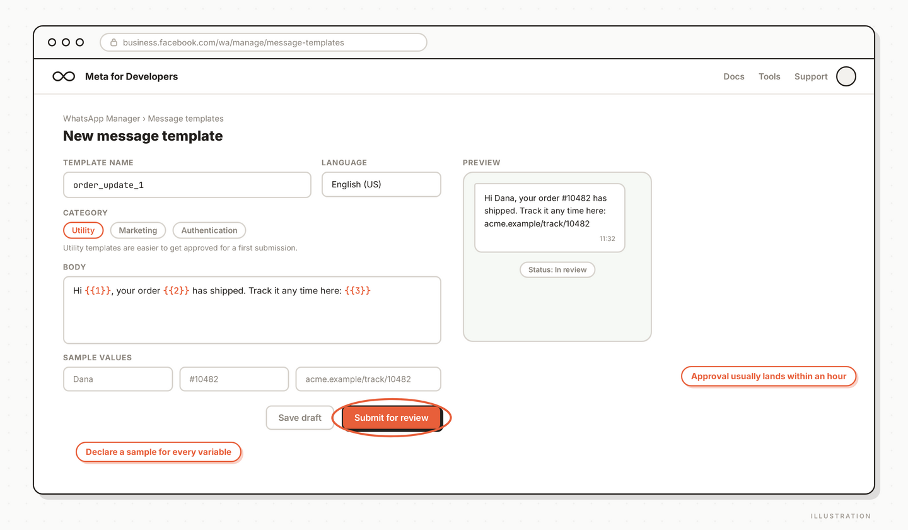Click Meta for Developers brand title
The image size is (908, 530).
131,76
